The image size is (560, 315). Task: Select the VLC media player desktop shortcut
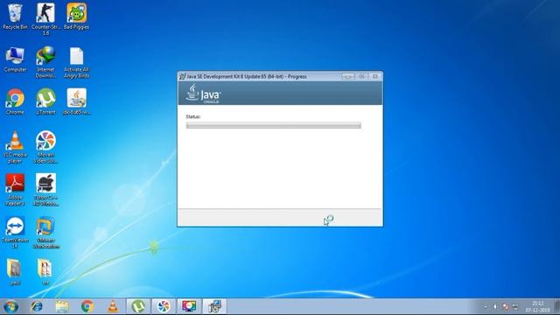point(15,147)
